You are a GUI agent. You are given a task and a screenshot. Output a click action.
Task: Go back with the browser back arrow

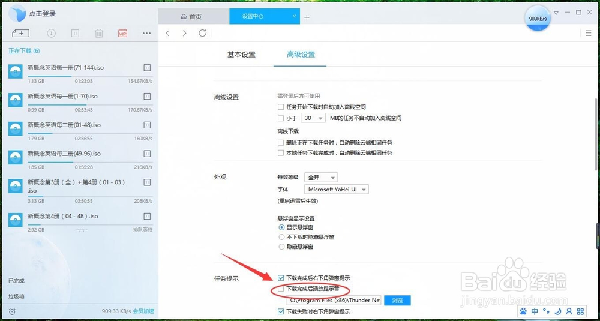tap(167, 33)
